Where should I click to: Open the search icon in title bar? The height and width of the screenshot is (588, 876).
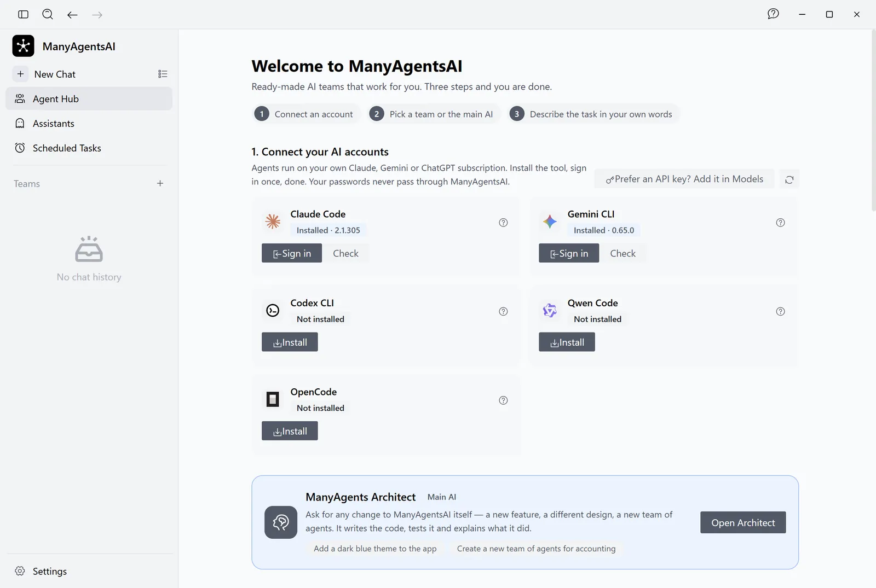click(x=48, y=14)
